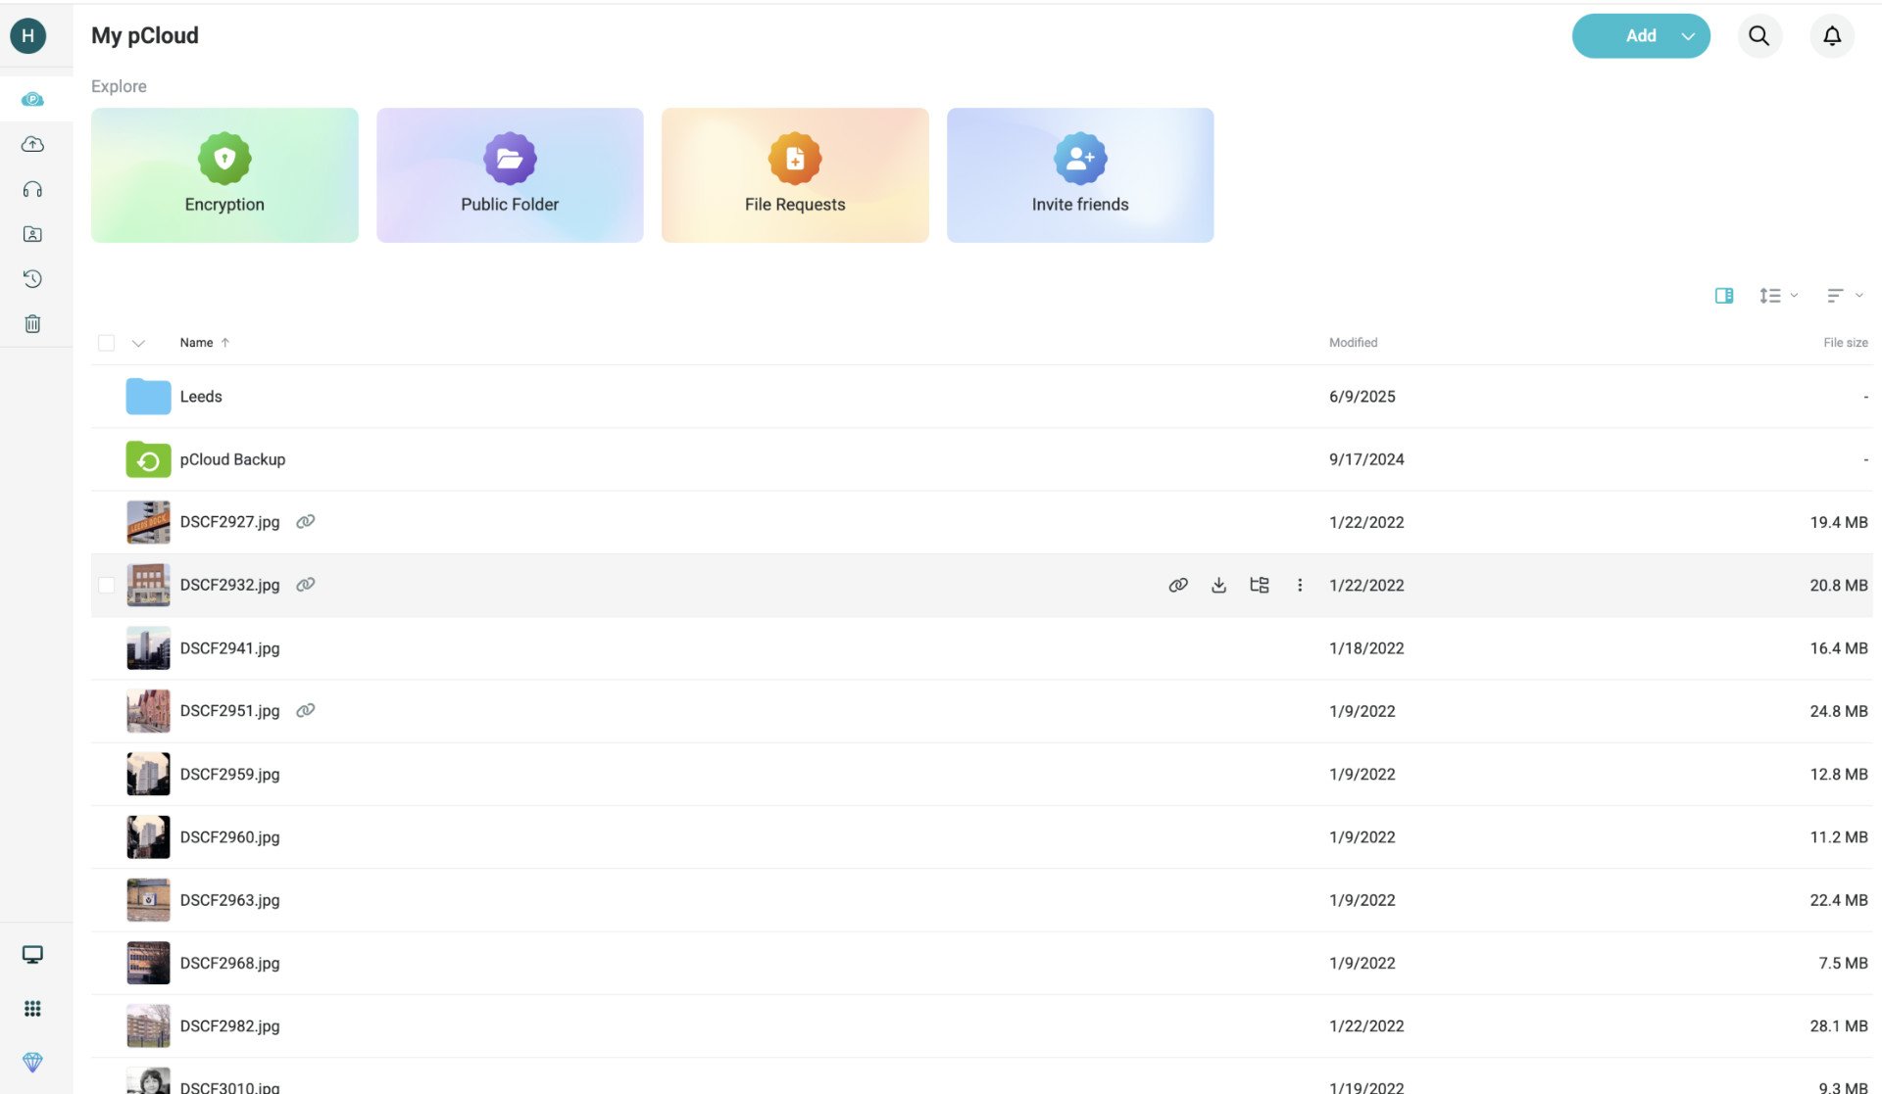The height and width of the screenshot is (1094, 1882).
Task: Click the Modified column header
Action: click(x=1353, y=343)
